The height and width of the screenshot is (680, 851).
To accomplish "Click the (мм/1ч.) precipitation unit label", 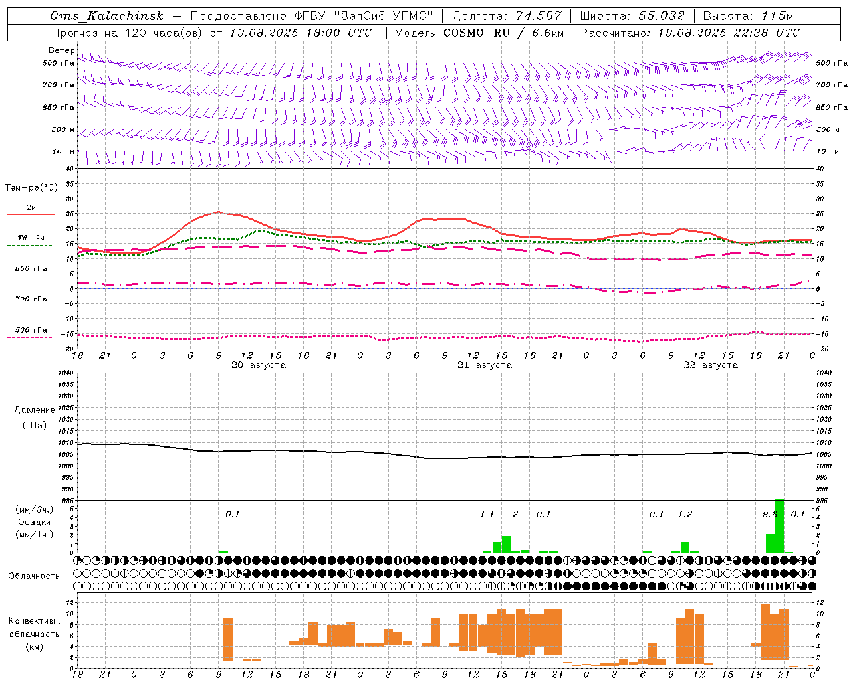I will point(35,535).
